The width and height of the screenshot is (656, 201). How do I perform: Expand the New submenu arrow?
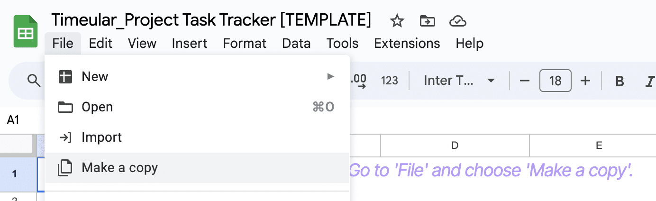pos(330,76)
